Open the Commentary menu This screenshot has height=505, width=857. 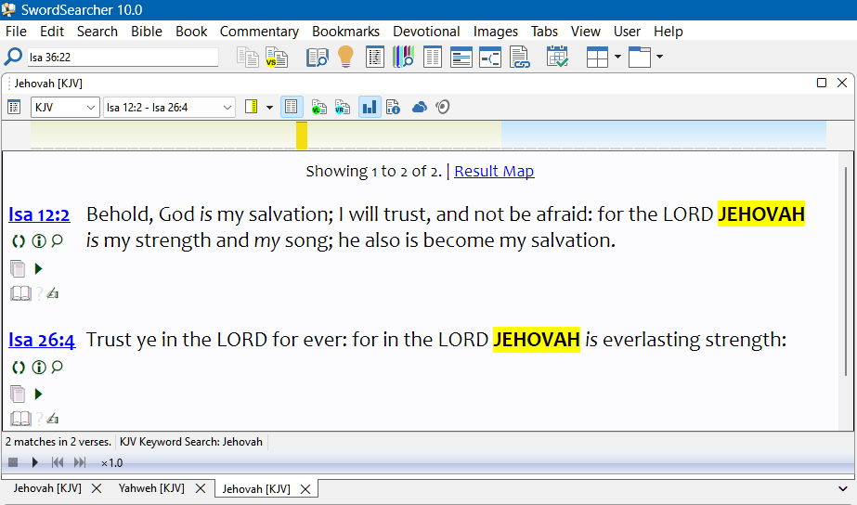pos(259,32)
